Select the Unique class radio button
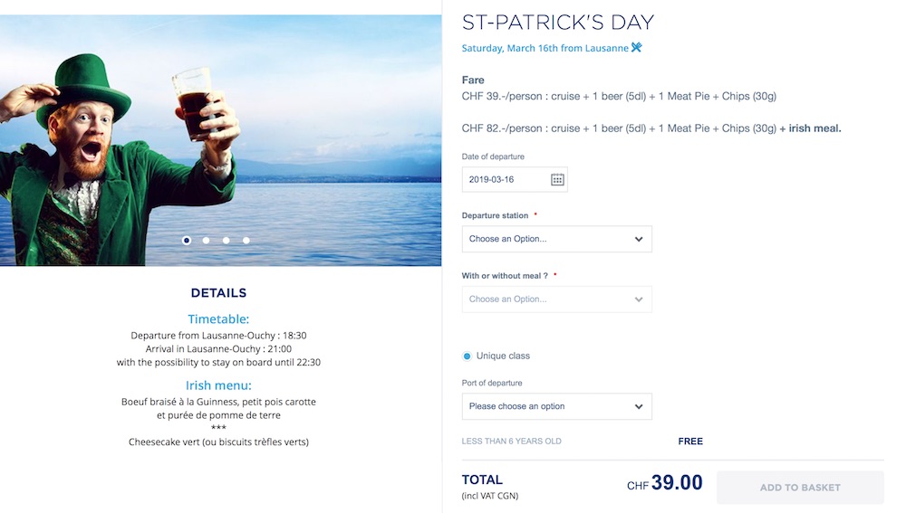Image resolution: width=906 pixels, height=513 pixels. (x=467, y=356)
